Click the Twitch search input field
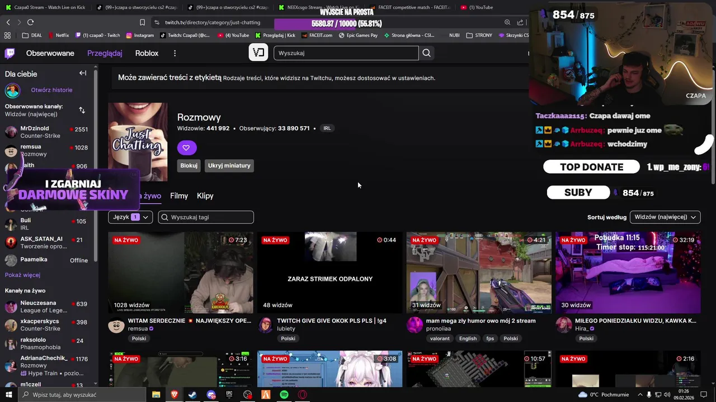 pyautogui.click(x=346, y=53)
